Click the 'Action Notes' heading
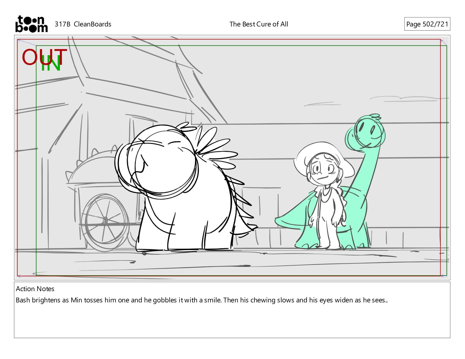This screenshot has width=465, height=359. tap(35, 289)
